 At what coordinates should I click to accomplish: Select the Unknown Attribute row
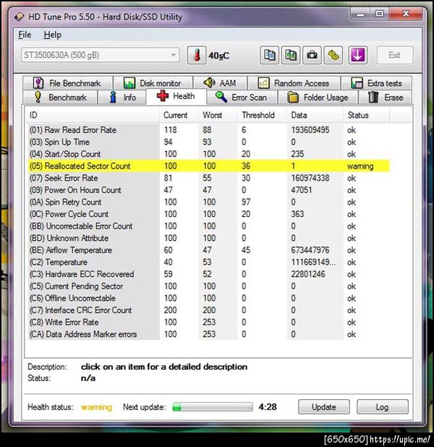(209, 238)
